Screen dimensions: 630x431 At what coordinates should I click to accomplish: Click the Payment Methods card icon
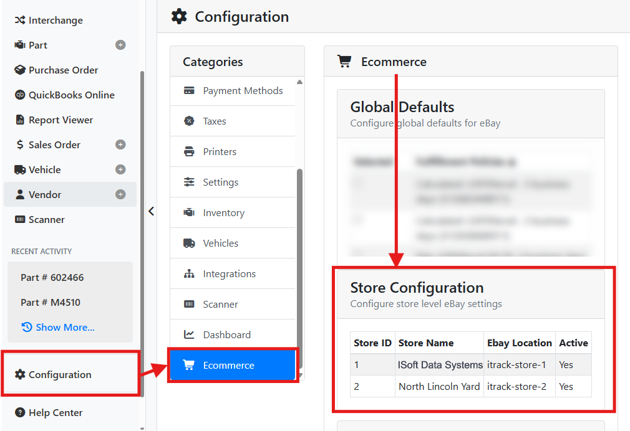[189, 91]
